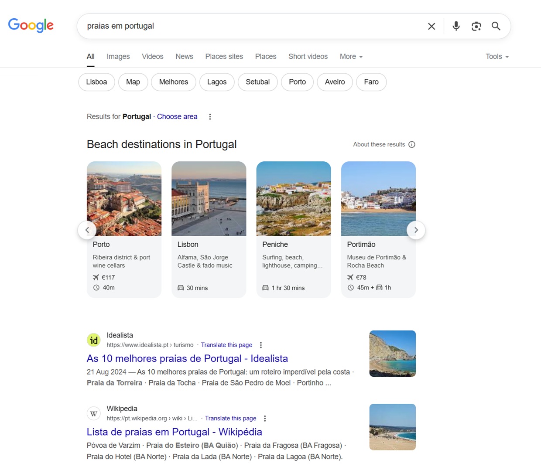Click the magnifying glass search button
This screenshot has height=470, width=541.
pos(496,26)
